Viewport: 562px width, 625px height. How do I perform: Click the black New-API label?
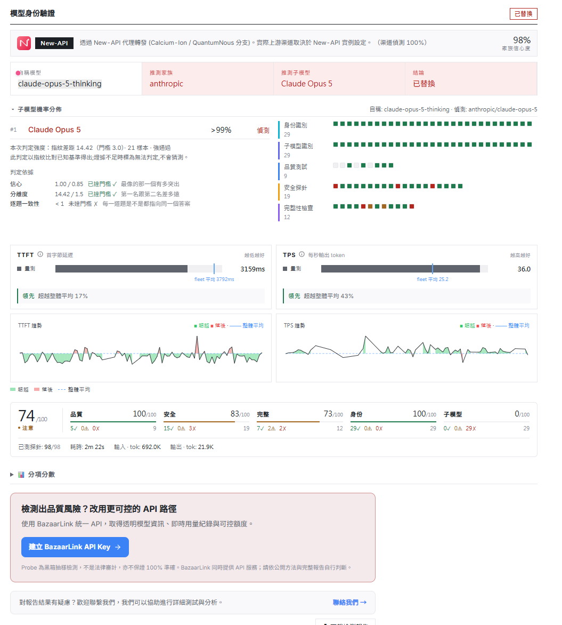pyautogui.click(x=54, y=43)
